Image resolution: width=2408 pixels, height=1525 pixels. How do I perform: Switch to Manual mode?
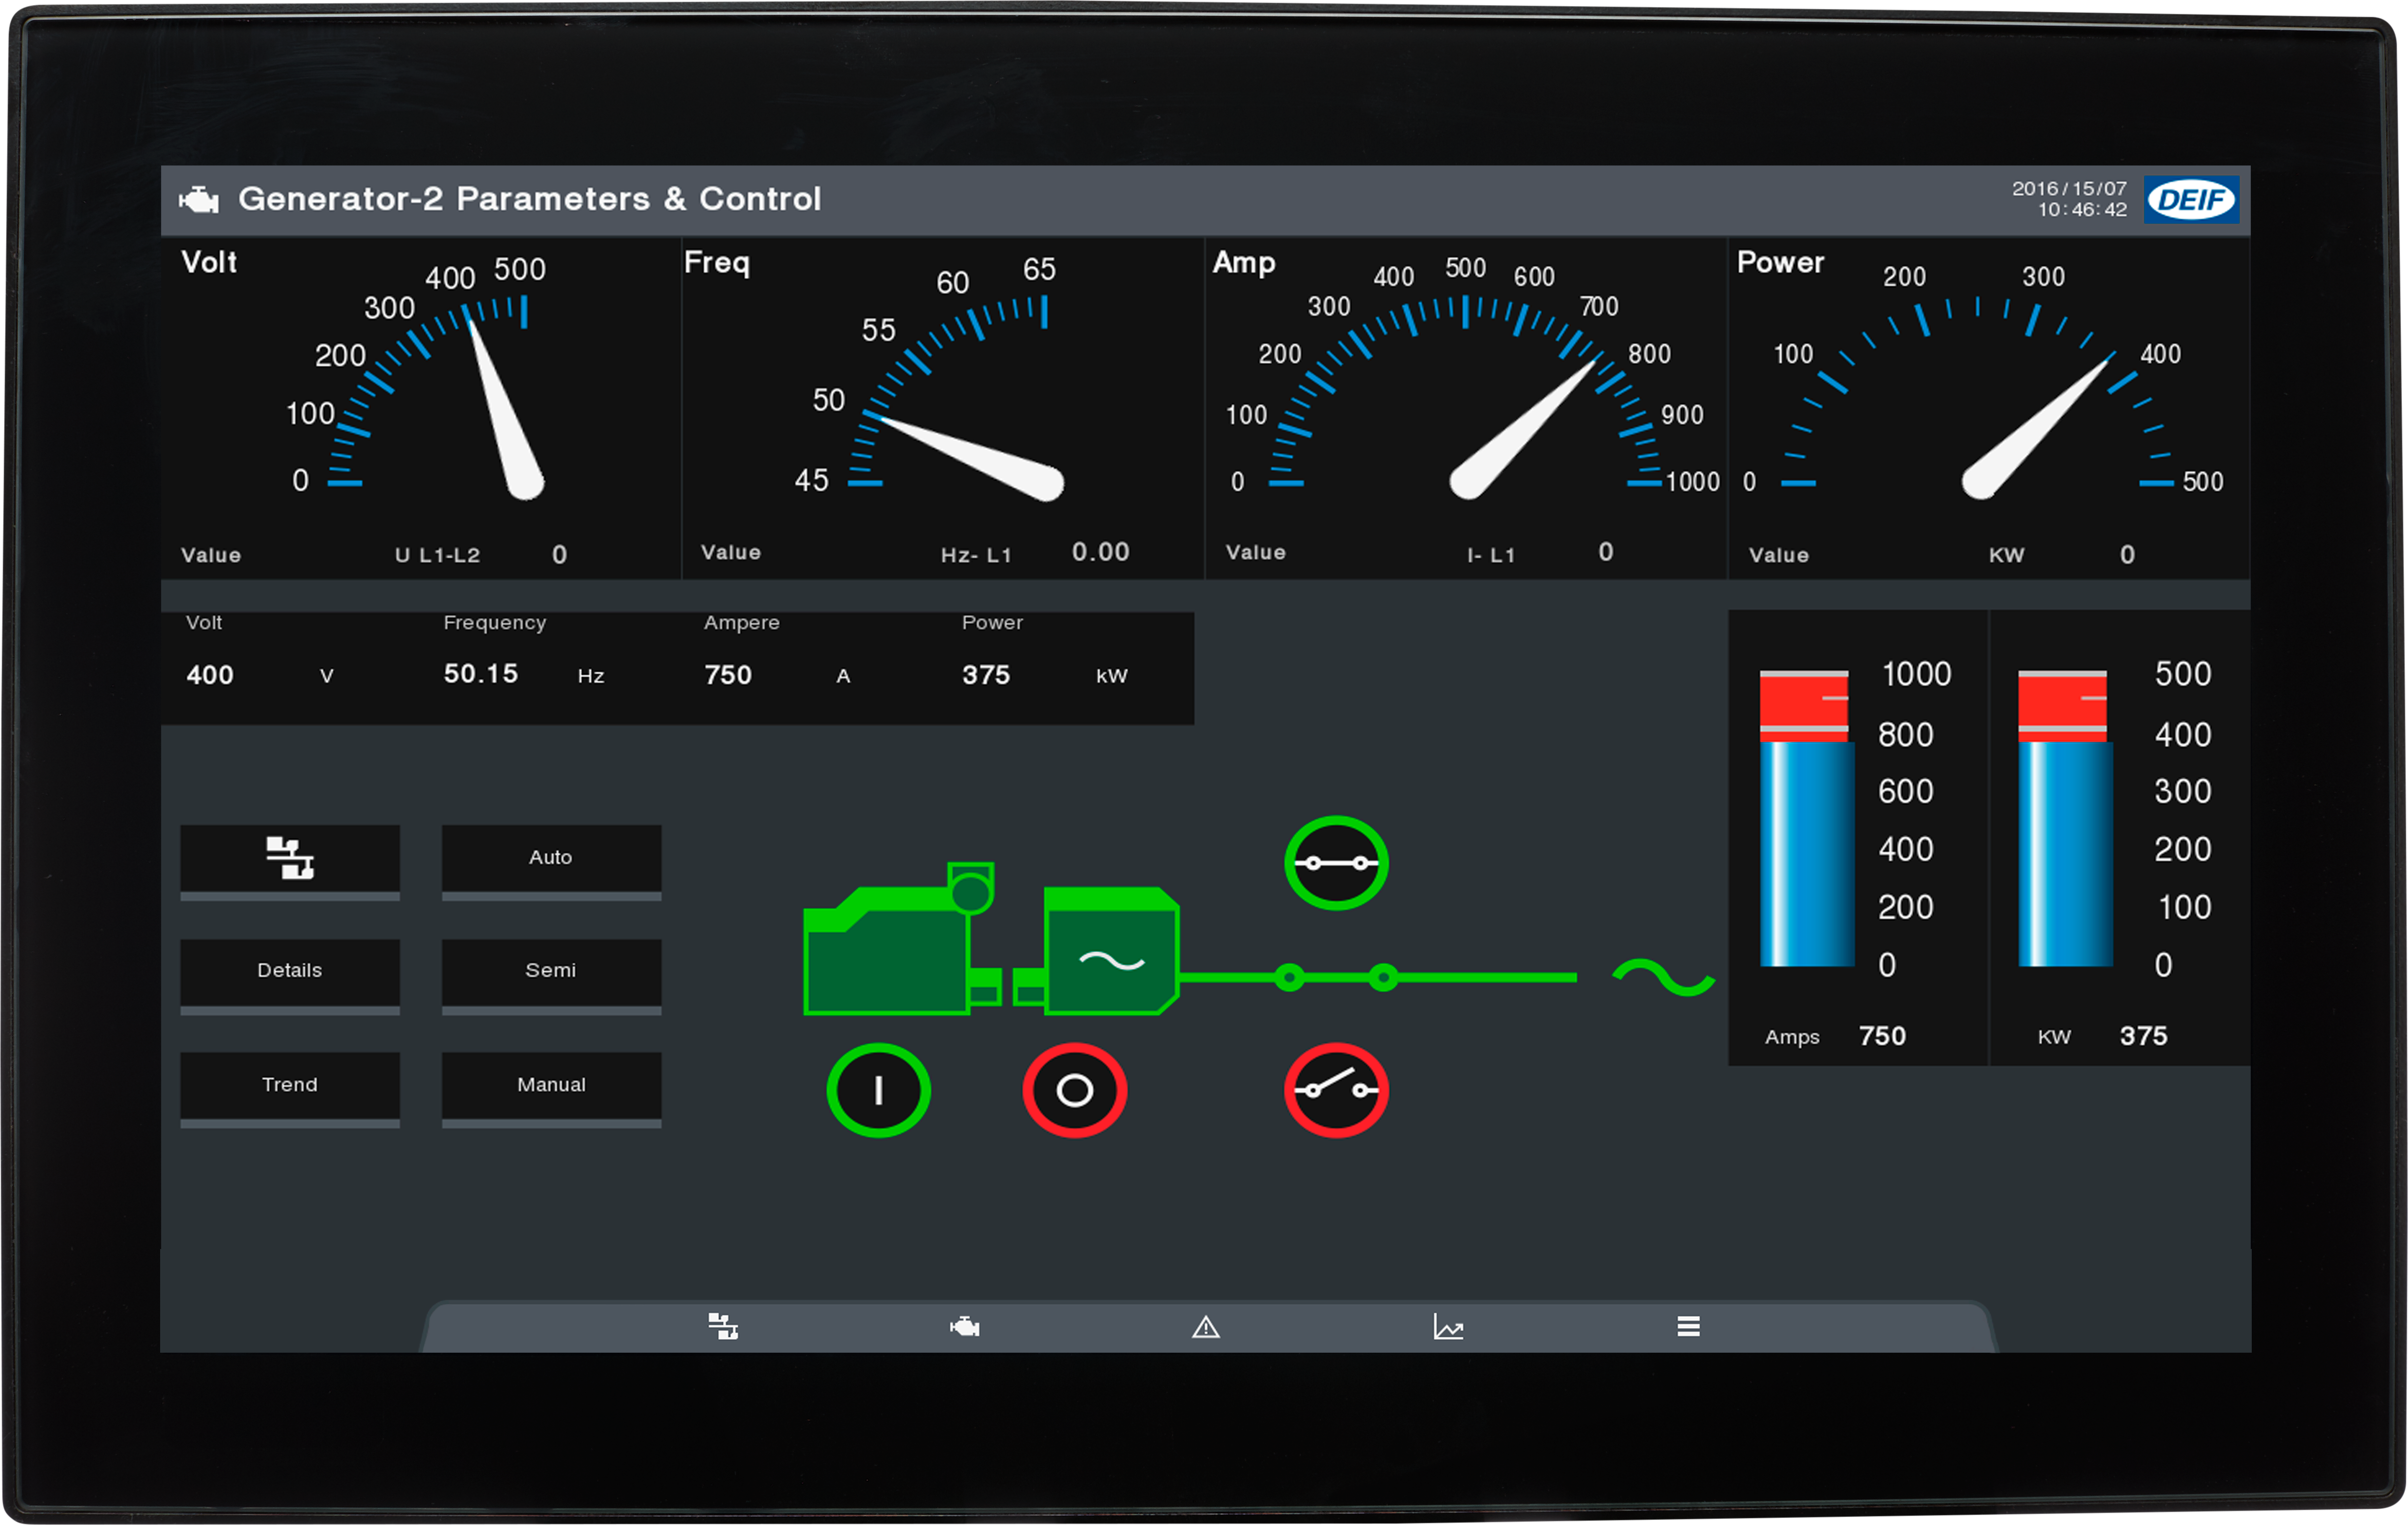[551, 1084]
